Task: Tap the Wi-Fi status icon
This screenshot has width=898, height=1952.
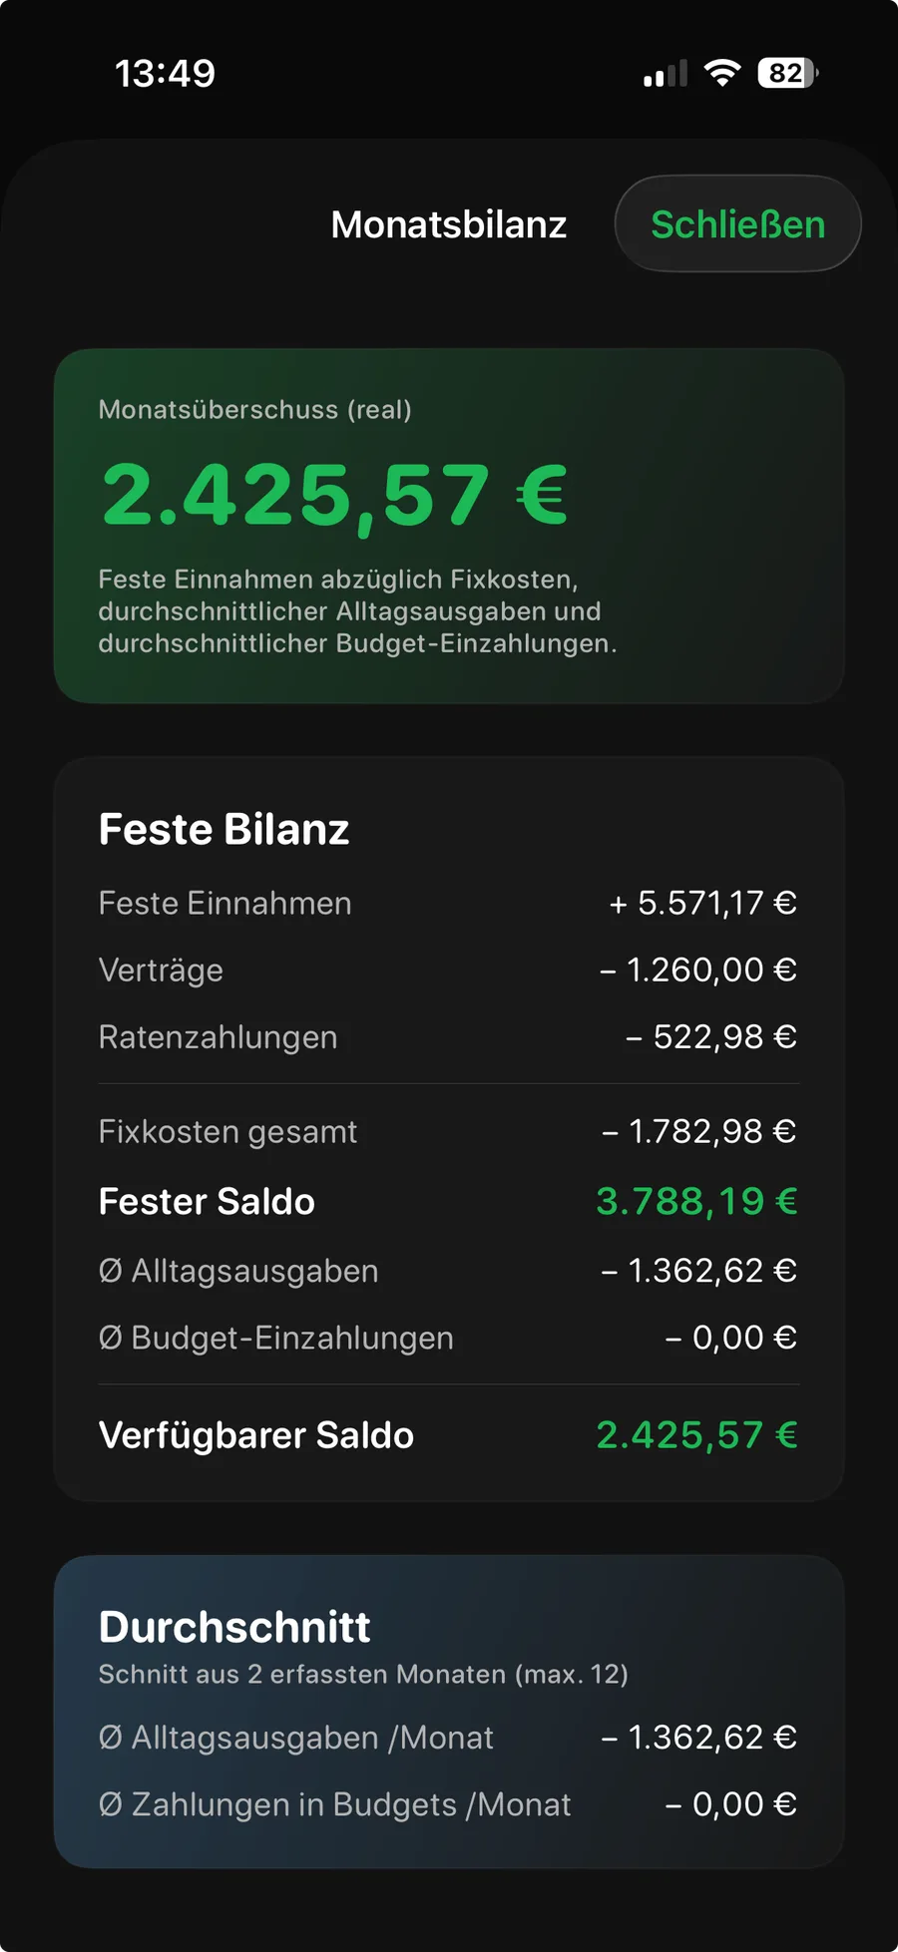Action: coord(721,73)
